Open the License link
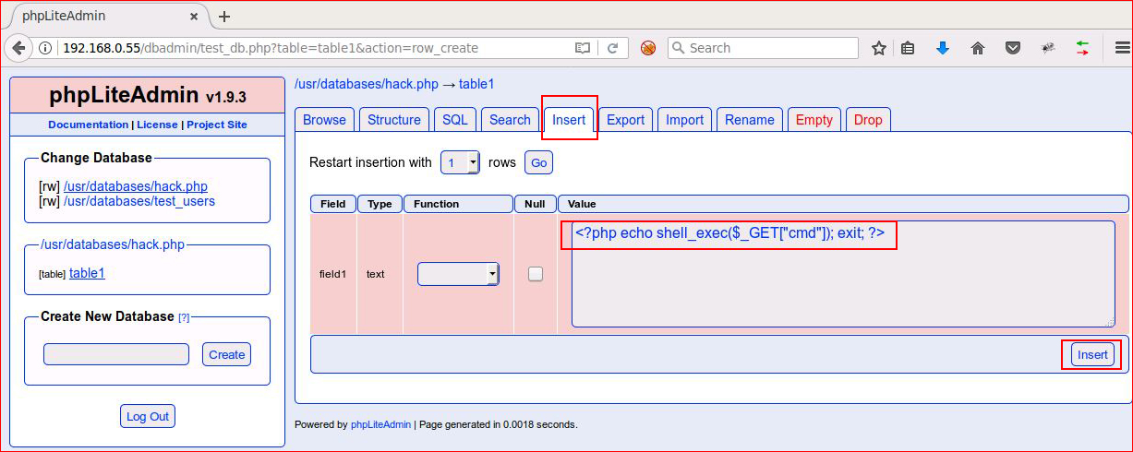The height and width of the screenshot is (452, 1133). pyautogui.click(x=157, y=125)
